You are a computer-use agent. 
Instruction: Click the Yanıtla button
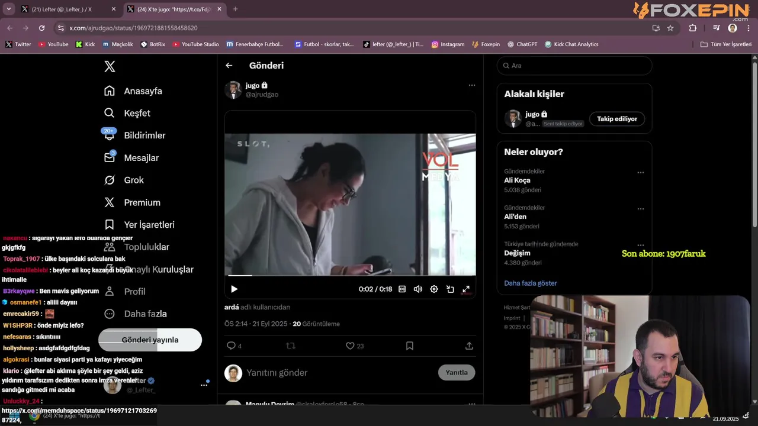tap(457, 372)
